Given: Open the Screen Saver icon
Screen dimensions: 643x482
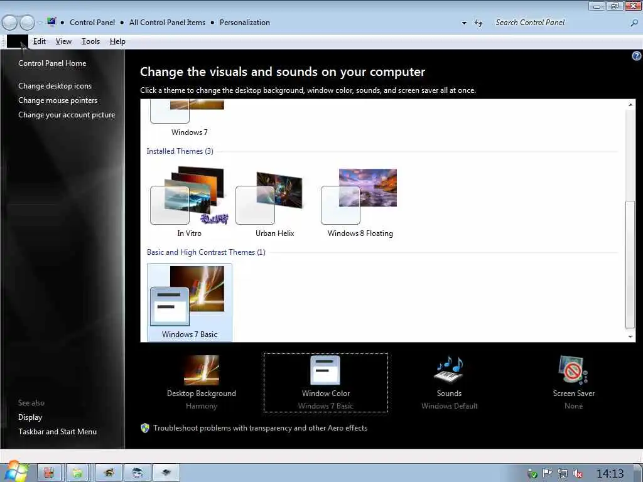Looking at the screenshot, I should 573,370.
